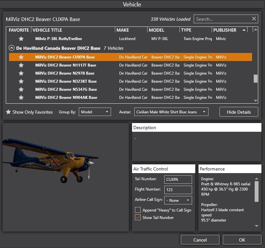Click the Tail Number field CUXPA
Image resolution: width=265 pixels, height=248 pixels.
[178, 179]
